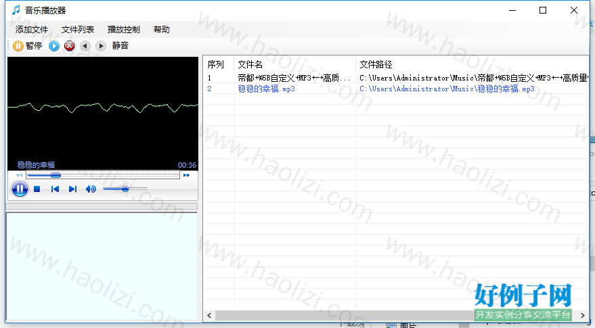Click the fast-forward double-arrow by seek bar
Viewport: 595px width, 328px height.
[x=186, y=175]
